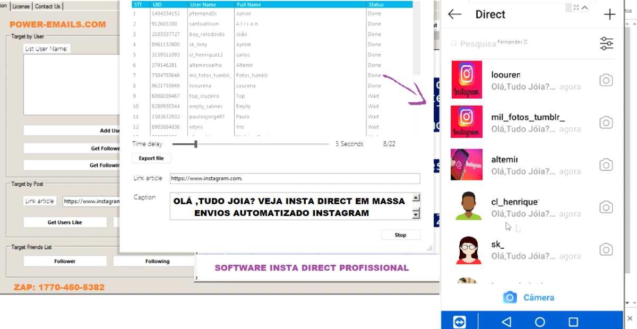The image size is (637, 329).
Task: Click the fullscreen arrows icon above Direct header
Action: point(576,7)
